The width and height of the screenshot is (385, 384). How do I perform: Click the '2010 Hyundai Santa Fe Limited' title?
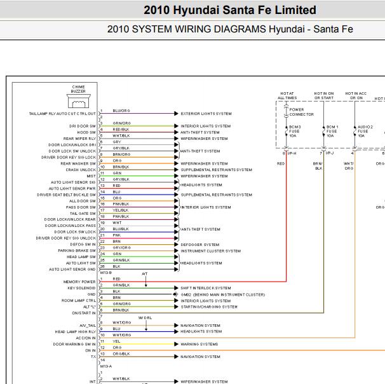[x=230, y=10]
